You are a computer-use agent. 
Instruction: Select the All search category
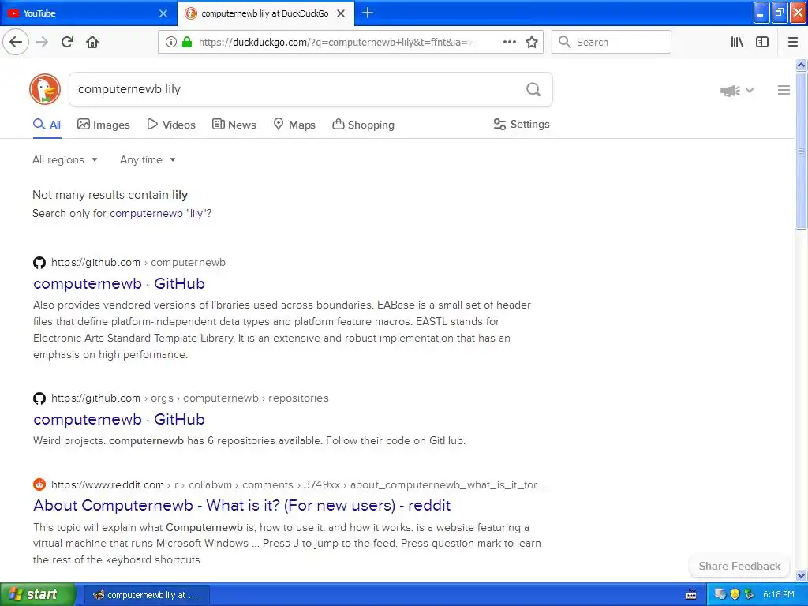(x=47, y=125)
